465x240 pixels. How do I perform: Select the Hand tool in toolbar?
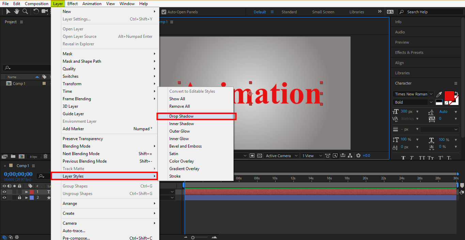[x=17, y=12]
